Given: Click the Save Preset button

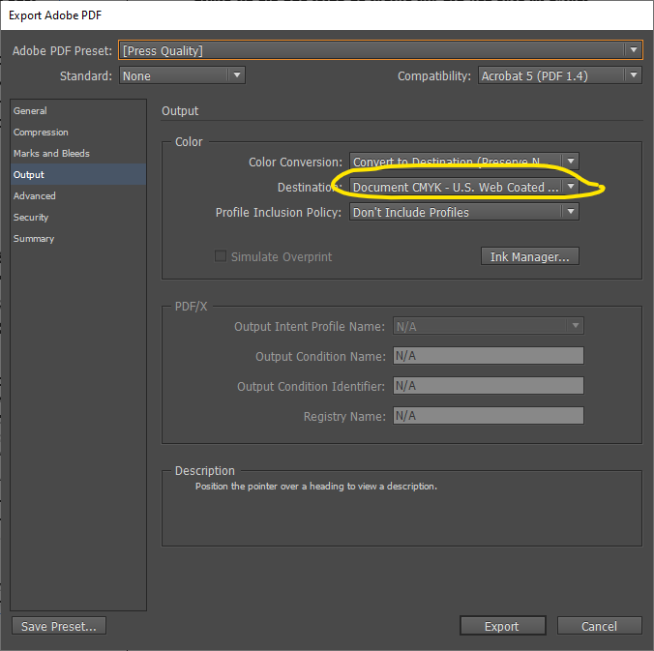Looking at the screenshot, I should coord(59,627).
